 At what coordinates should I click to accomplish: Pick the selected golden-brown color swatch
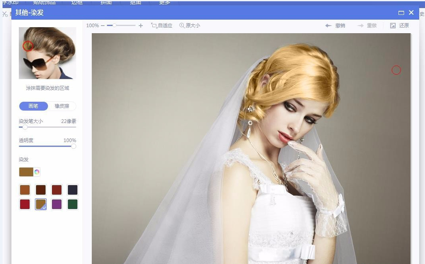point(41,204)
